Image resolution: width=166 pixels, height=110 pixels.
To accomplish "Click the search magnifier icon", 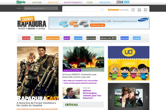I will click(102, 10).
